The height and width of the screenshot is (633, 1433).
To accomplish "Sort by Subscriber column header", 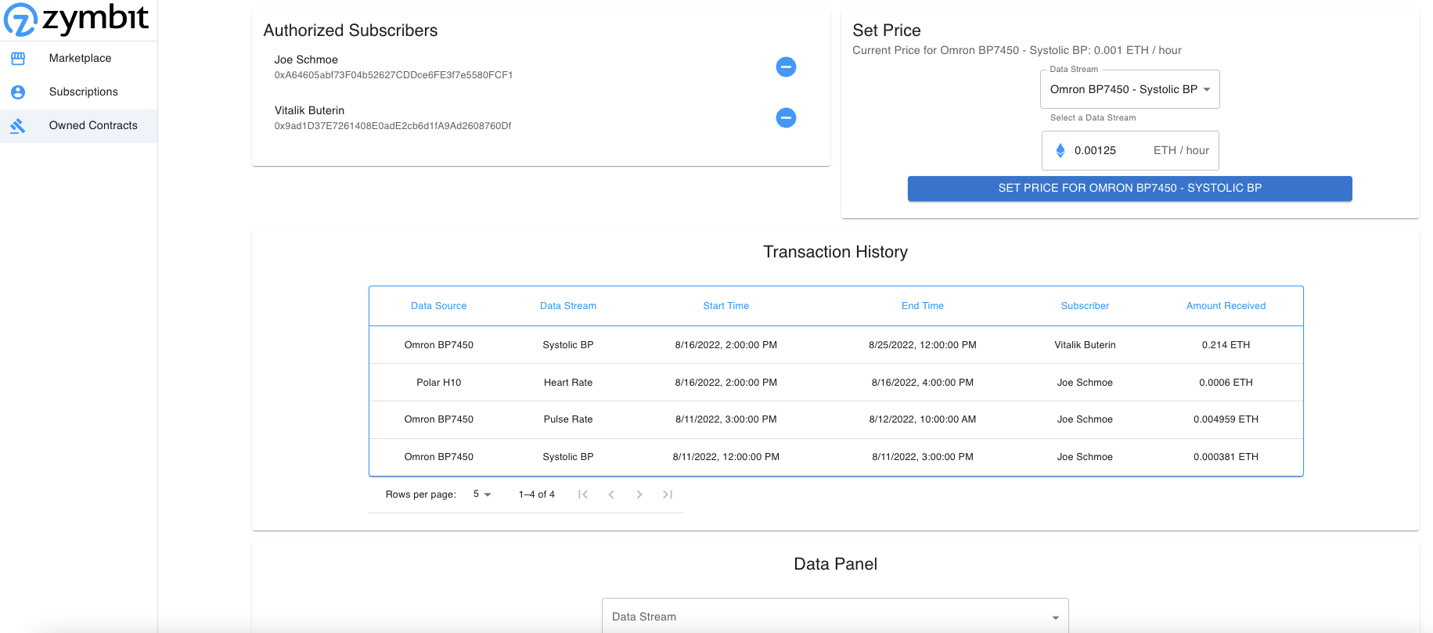I will click(x=1085, y=306).
